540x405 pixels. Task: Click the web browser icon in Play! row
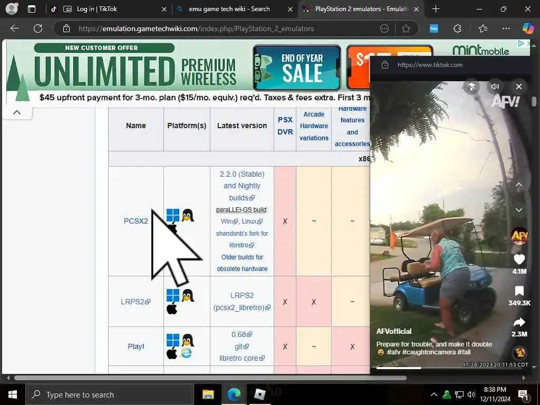[x=186, y=353]
